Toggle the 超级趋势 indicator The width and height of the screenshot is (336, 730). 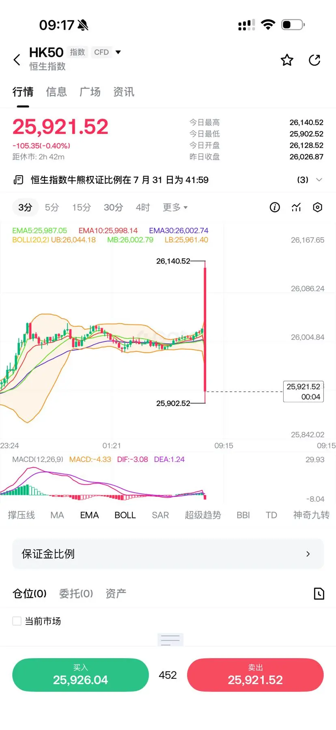(203, 515)
